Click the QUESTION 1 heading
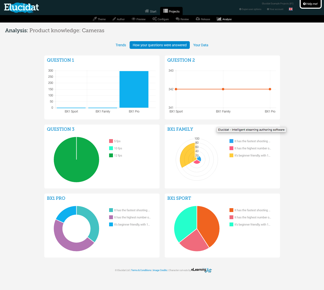 pos(60,60)
